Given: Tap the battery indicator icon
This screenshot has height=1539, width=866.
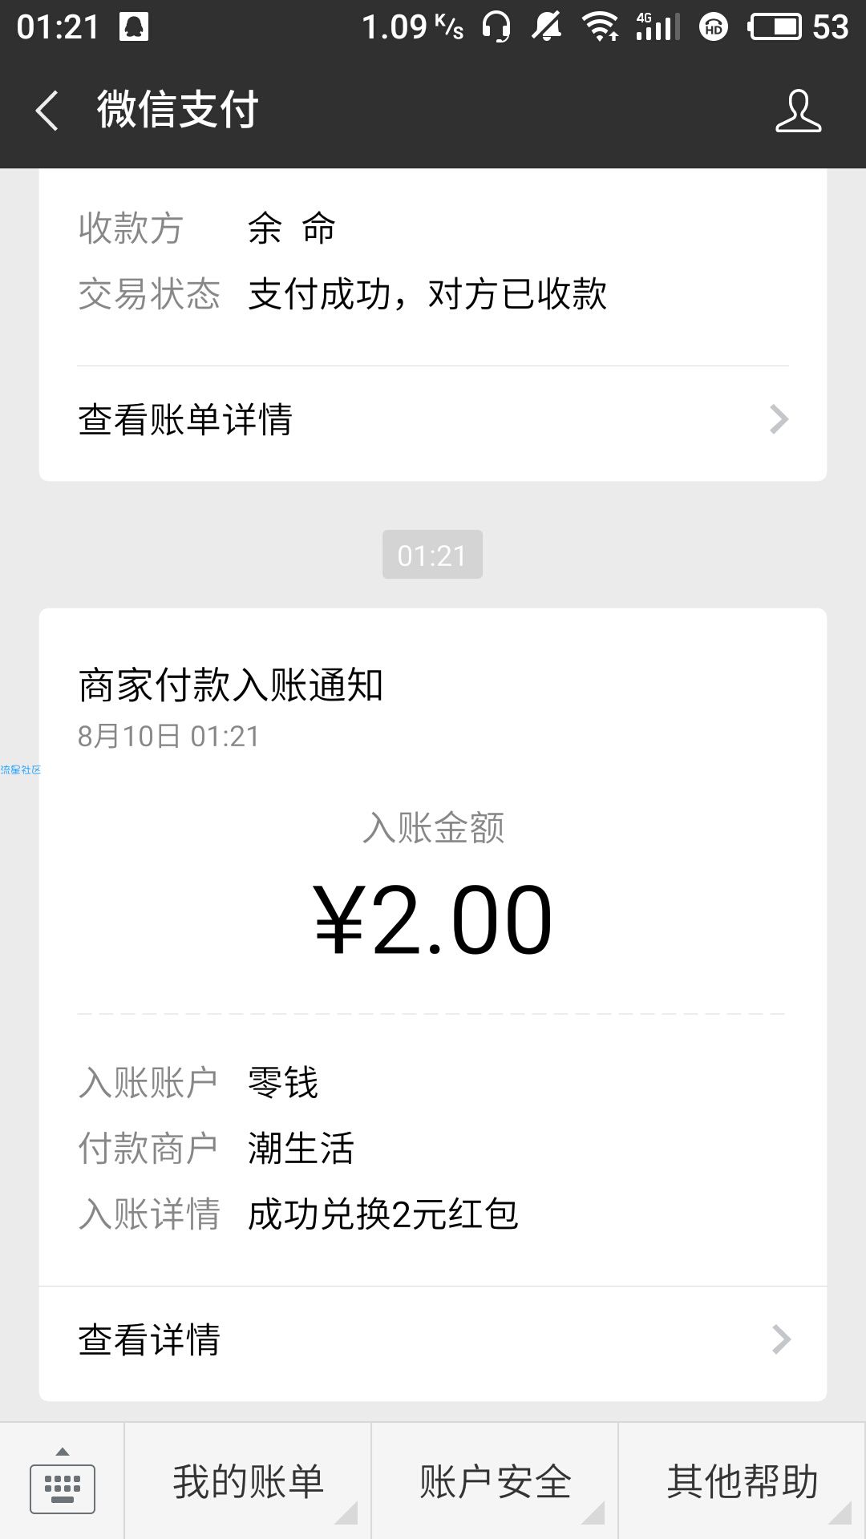Looking at the screenshot, I should point(775,27).
